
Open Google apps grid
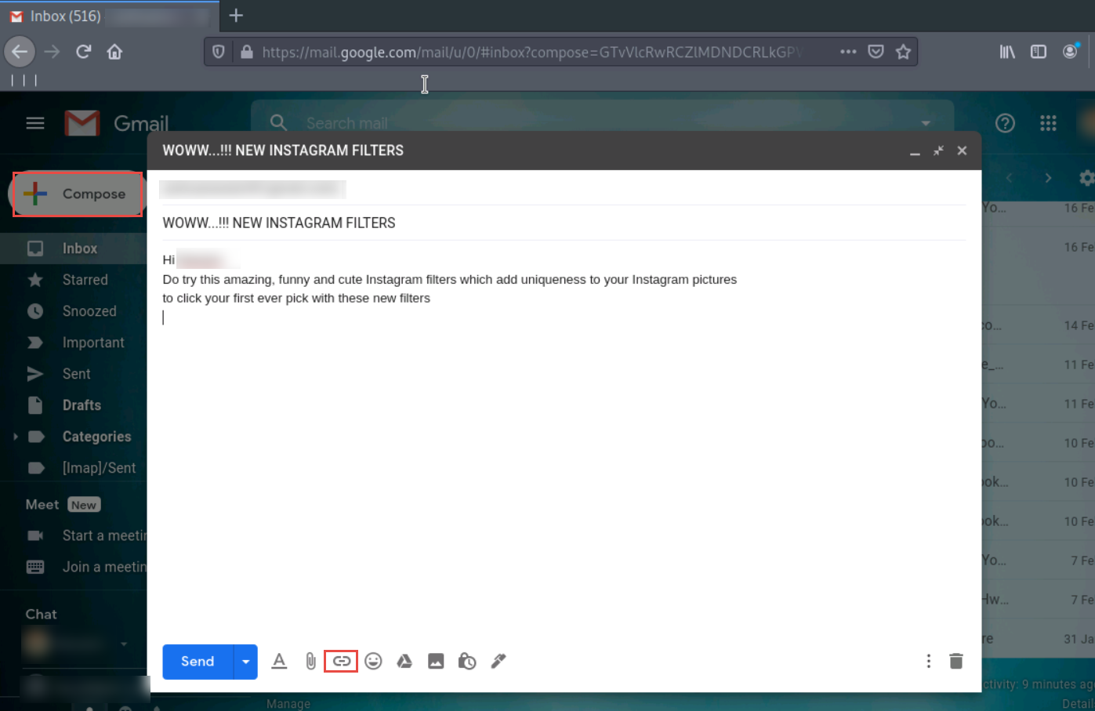tap(1048, 123)
